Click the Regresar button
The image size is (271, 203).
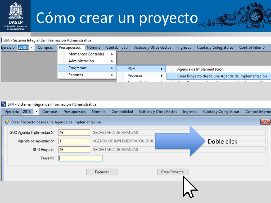pyautogui.click(x=102, y=172)
